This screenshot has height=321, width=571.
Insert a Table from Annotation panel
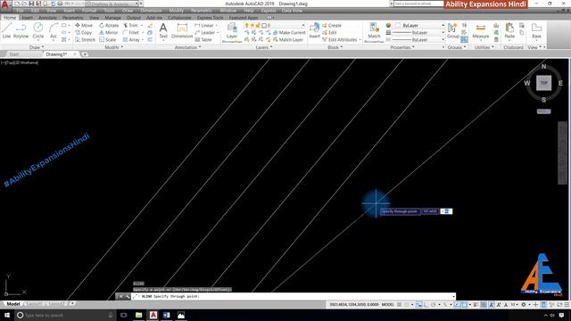coord(203,39)
